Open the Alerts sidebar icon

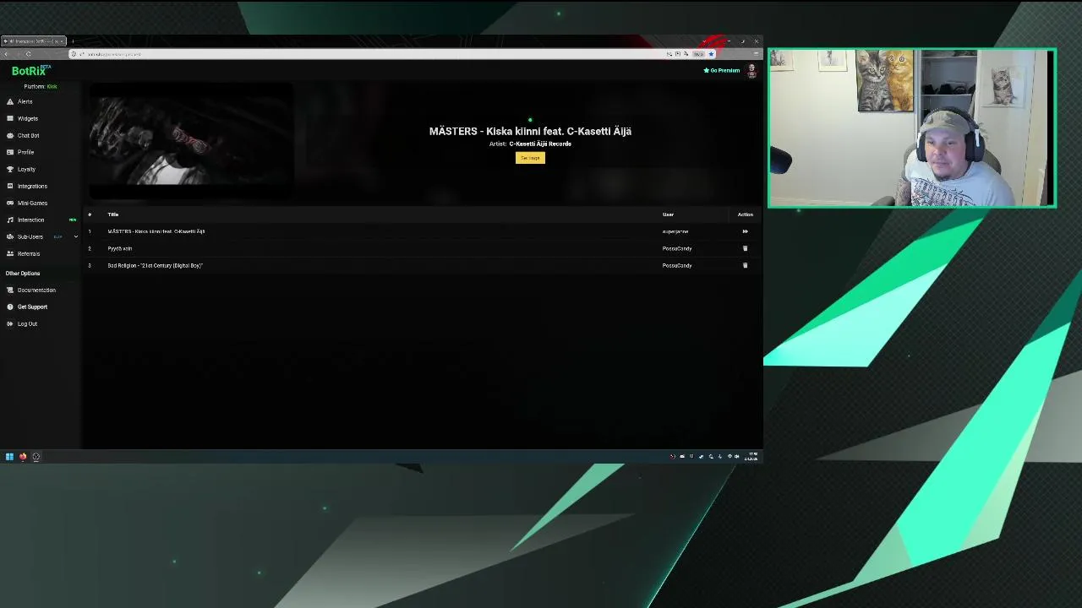[x=10, y=101]
